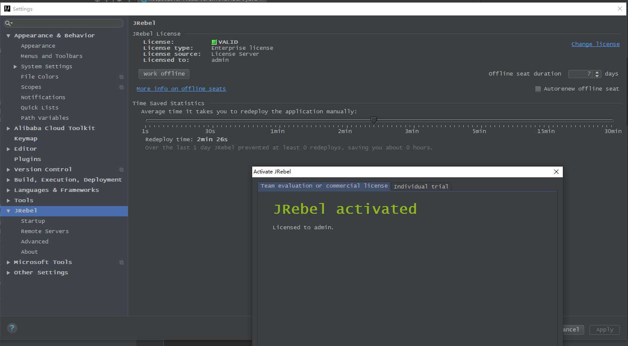
Task: Select Team evaluation or commercial license tab
Action: tap(324, 186)
